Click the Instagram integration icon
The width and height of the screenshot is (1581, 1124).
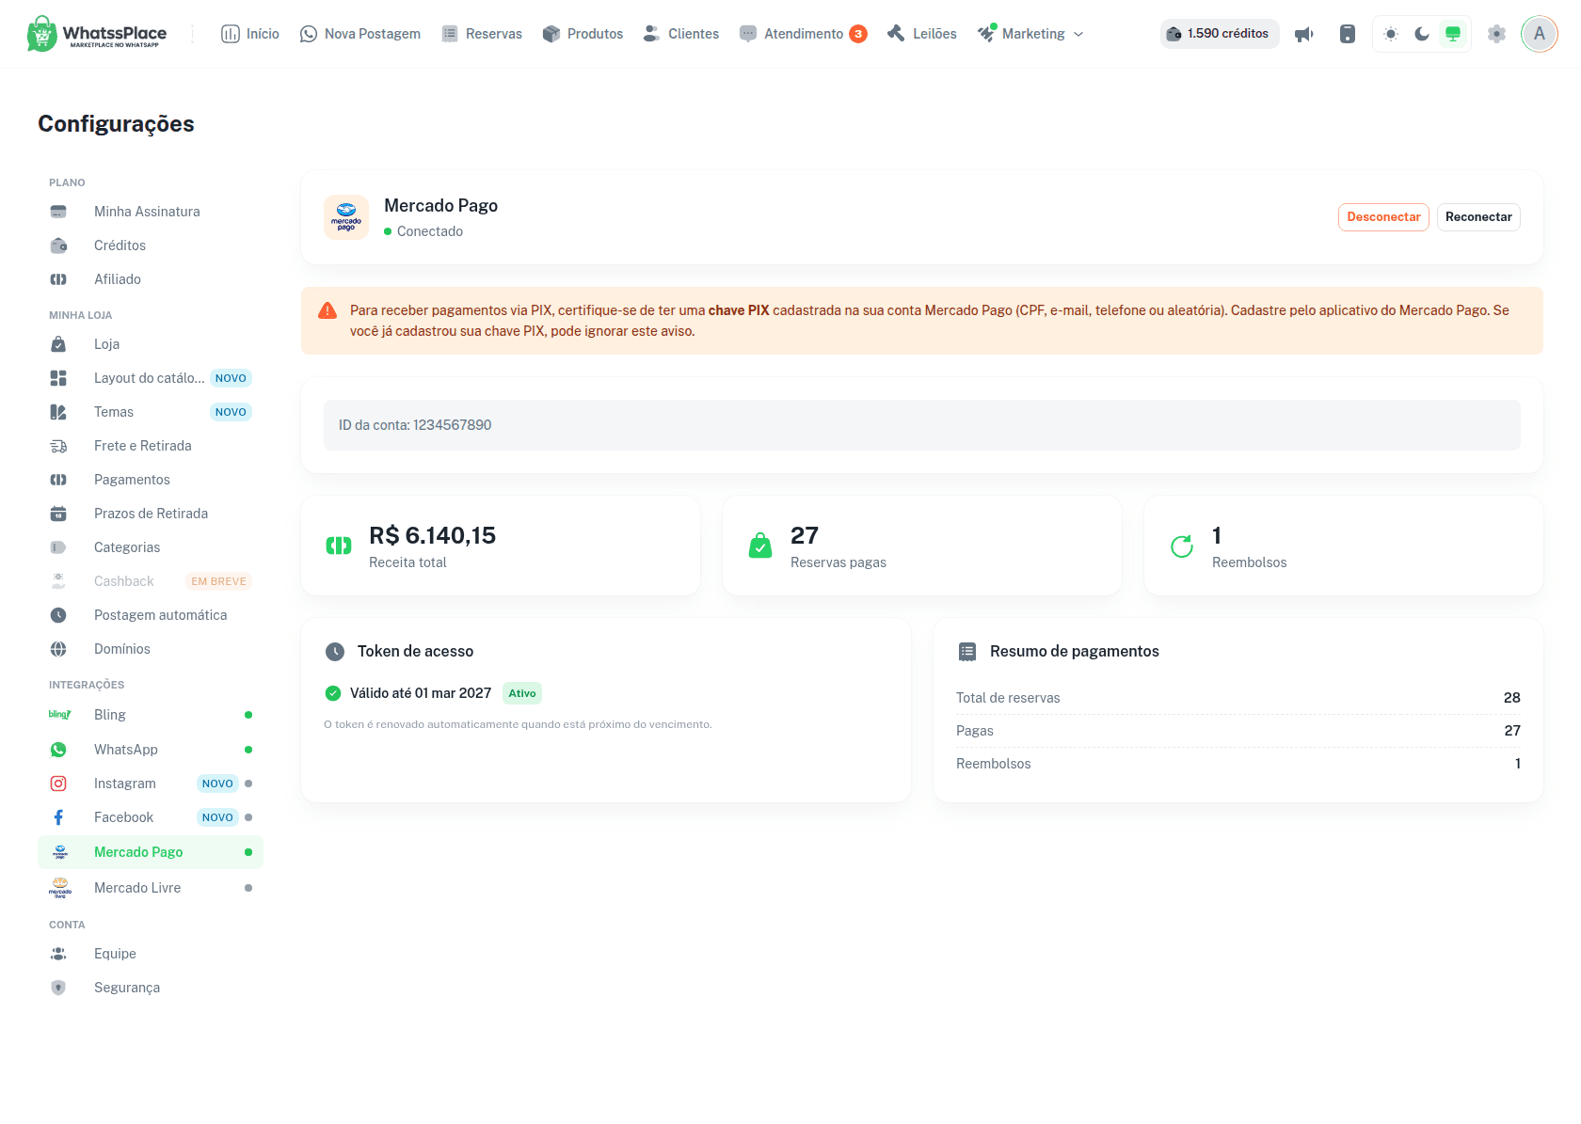pos(58,784)
